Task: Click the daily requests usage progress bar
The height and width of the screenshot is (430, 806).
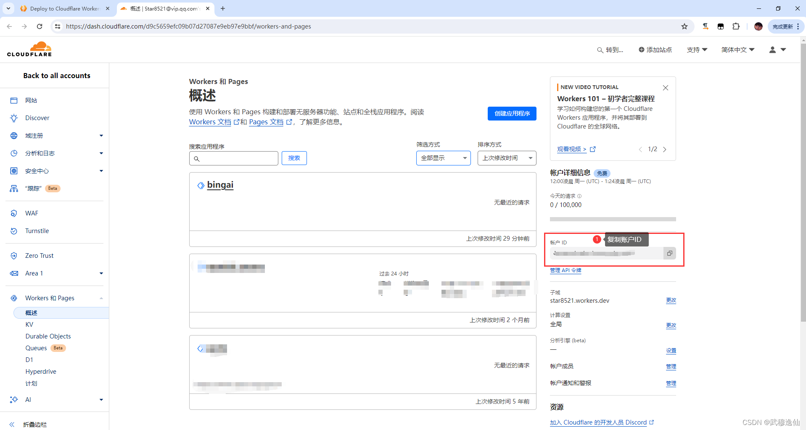Action: click(613, 219)
